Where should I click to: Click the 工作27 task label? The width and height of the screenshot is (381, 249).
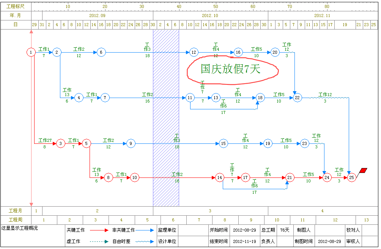coord(45,140)
